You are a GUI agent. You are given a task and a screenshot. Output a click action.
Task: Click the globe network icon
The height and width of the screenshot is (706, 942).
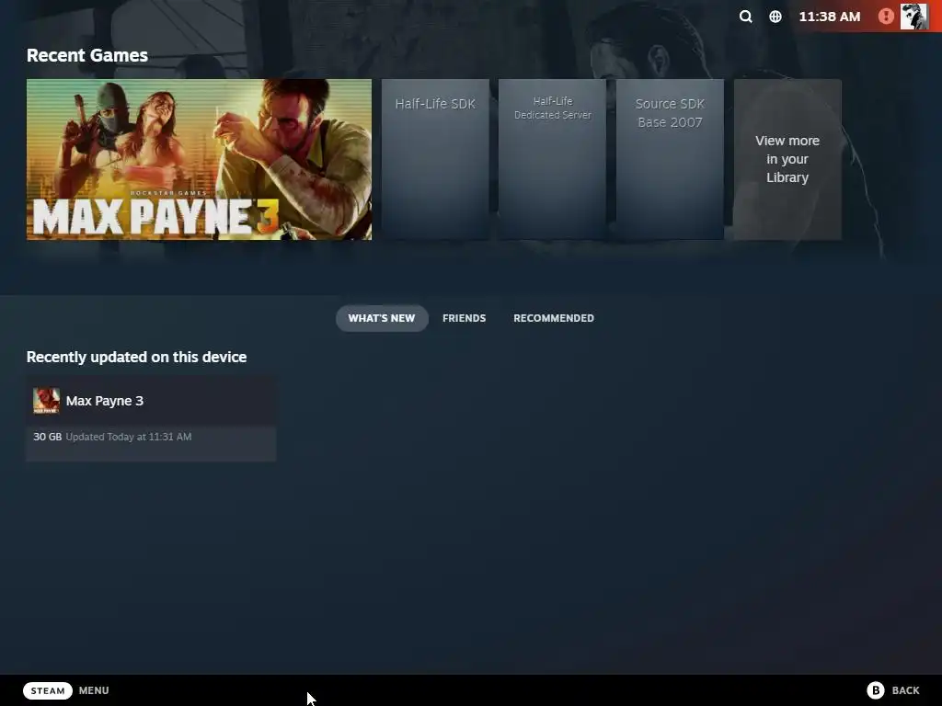[775, 17]
